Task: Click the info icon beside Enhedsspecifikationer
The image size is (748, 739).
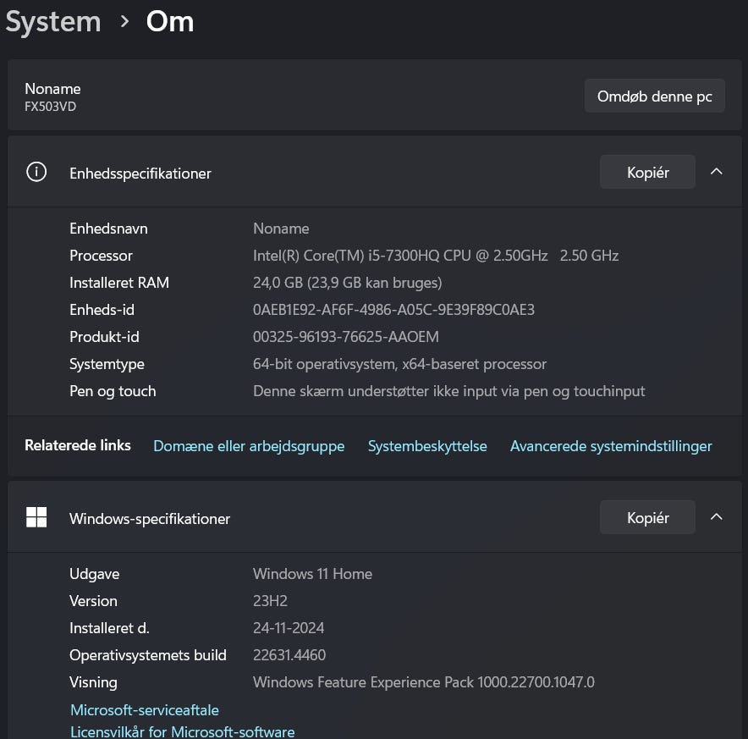Action: pos(36,172)
